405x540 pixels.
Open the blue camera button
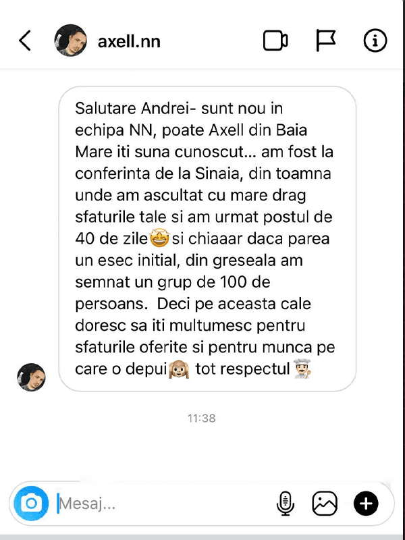(x=31, y=504)
